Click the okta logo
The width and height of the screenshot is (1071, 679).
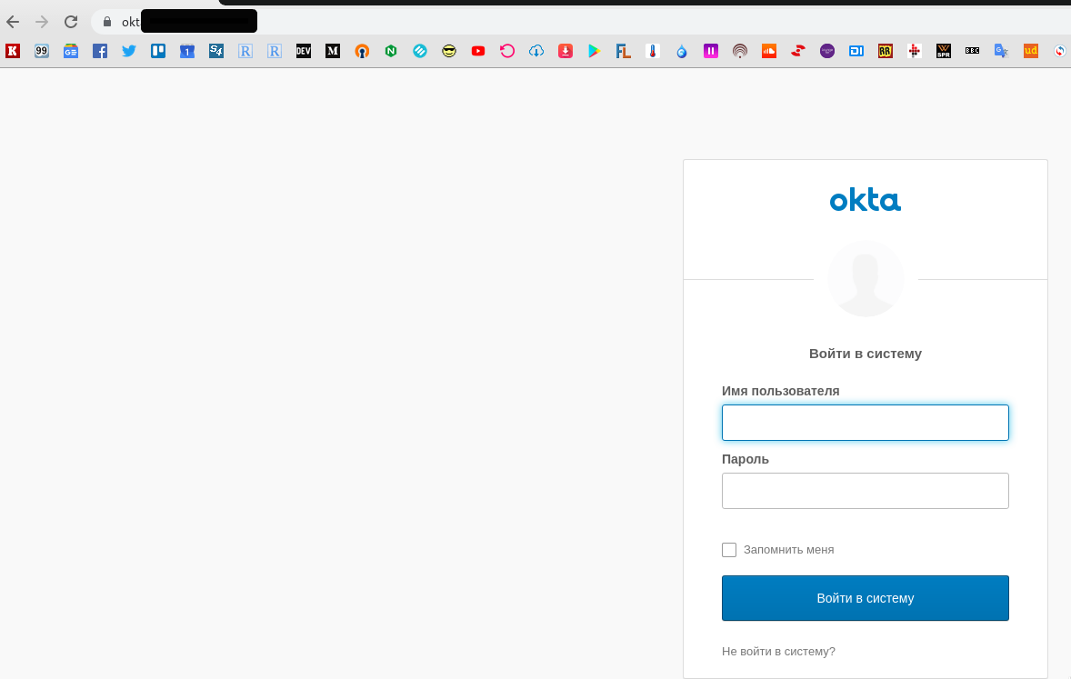pyautogui.click(x=866, y=200)
